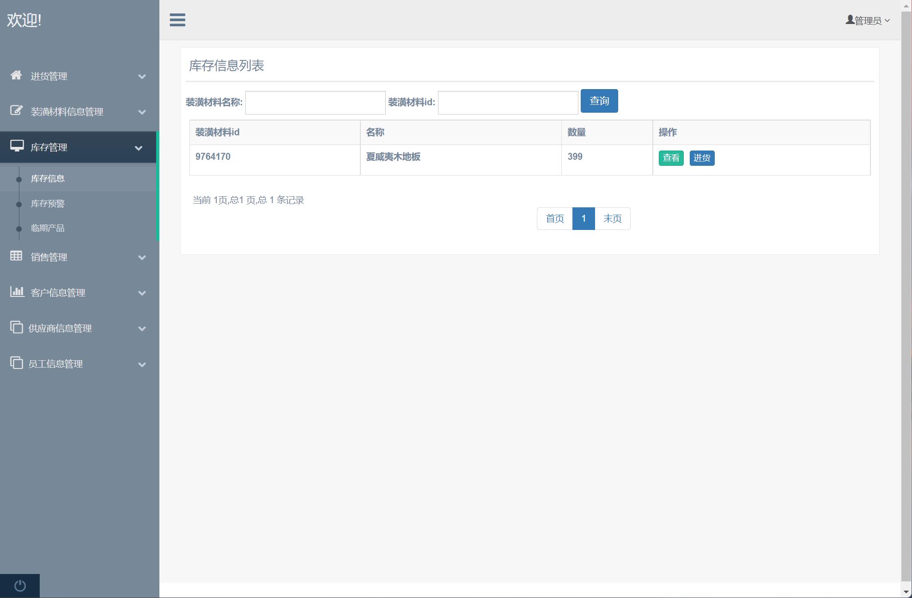Click the bar chart icon beside 客户信息管理

(17, 292)
